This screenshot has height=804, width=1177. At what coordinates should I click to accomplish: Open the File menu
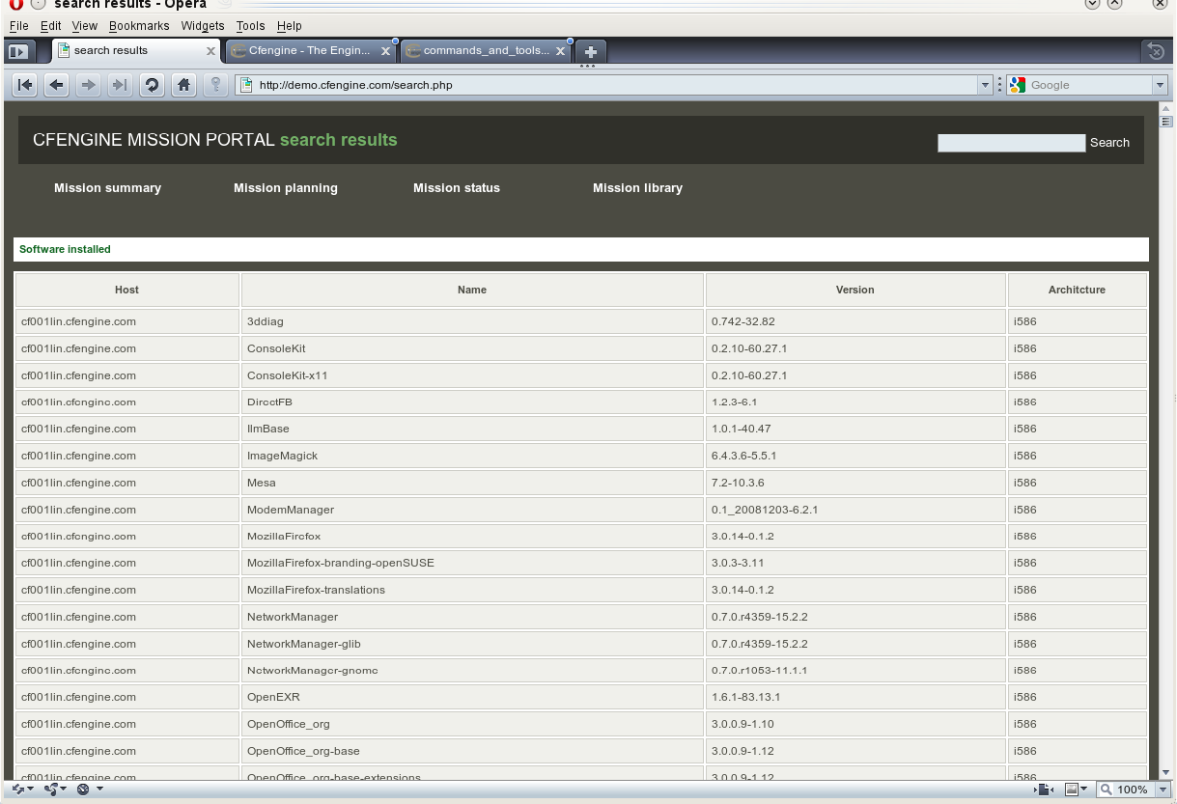tap(18, 26)
